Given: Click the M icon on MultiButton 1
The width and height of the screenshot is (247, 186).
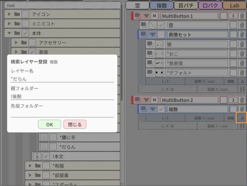Looking at the screenshot, I should (154, 16).
